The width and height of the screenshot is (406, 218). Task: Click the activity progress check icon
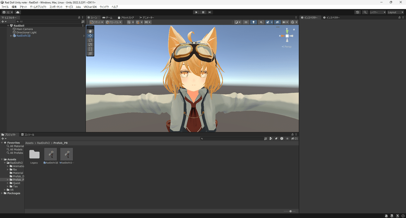(x=403, y=216)
